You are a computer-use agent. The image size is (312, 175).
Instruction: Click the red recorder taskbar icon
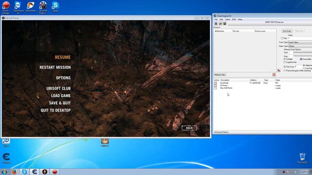[x=55, y=172]
